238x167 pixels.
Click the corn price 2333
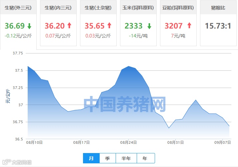tap(134, 26)
